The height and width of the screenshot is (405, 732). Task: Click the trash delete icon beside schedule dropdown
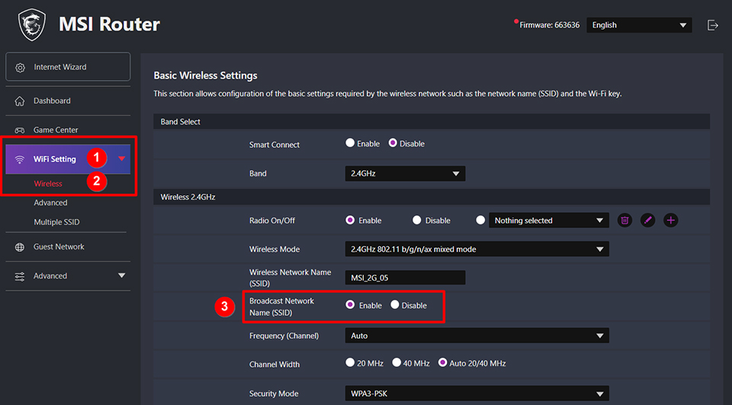click(x=624, y=220)
